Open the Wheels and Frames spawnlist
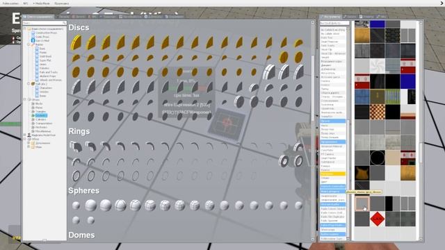 [51, 81]
